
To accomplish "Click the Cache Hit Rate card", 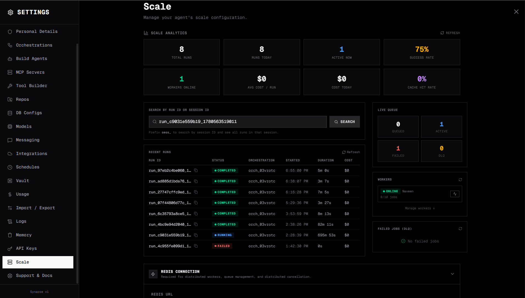I will [422, 82].
